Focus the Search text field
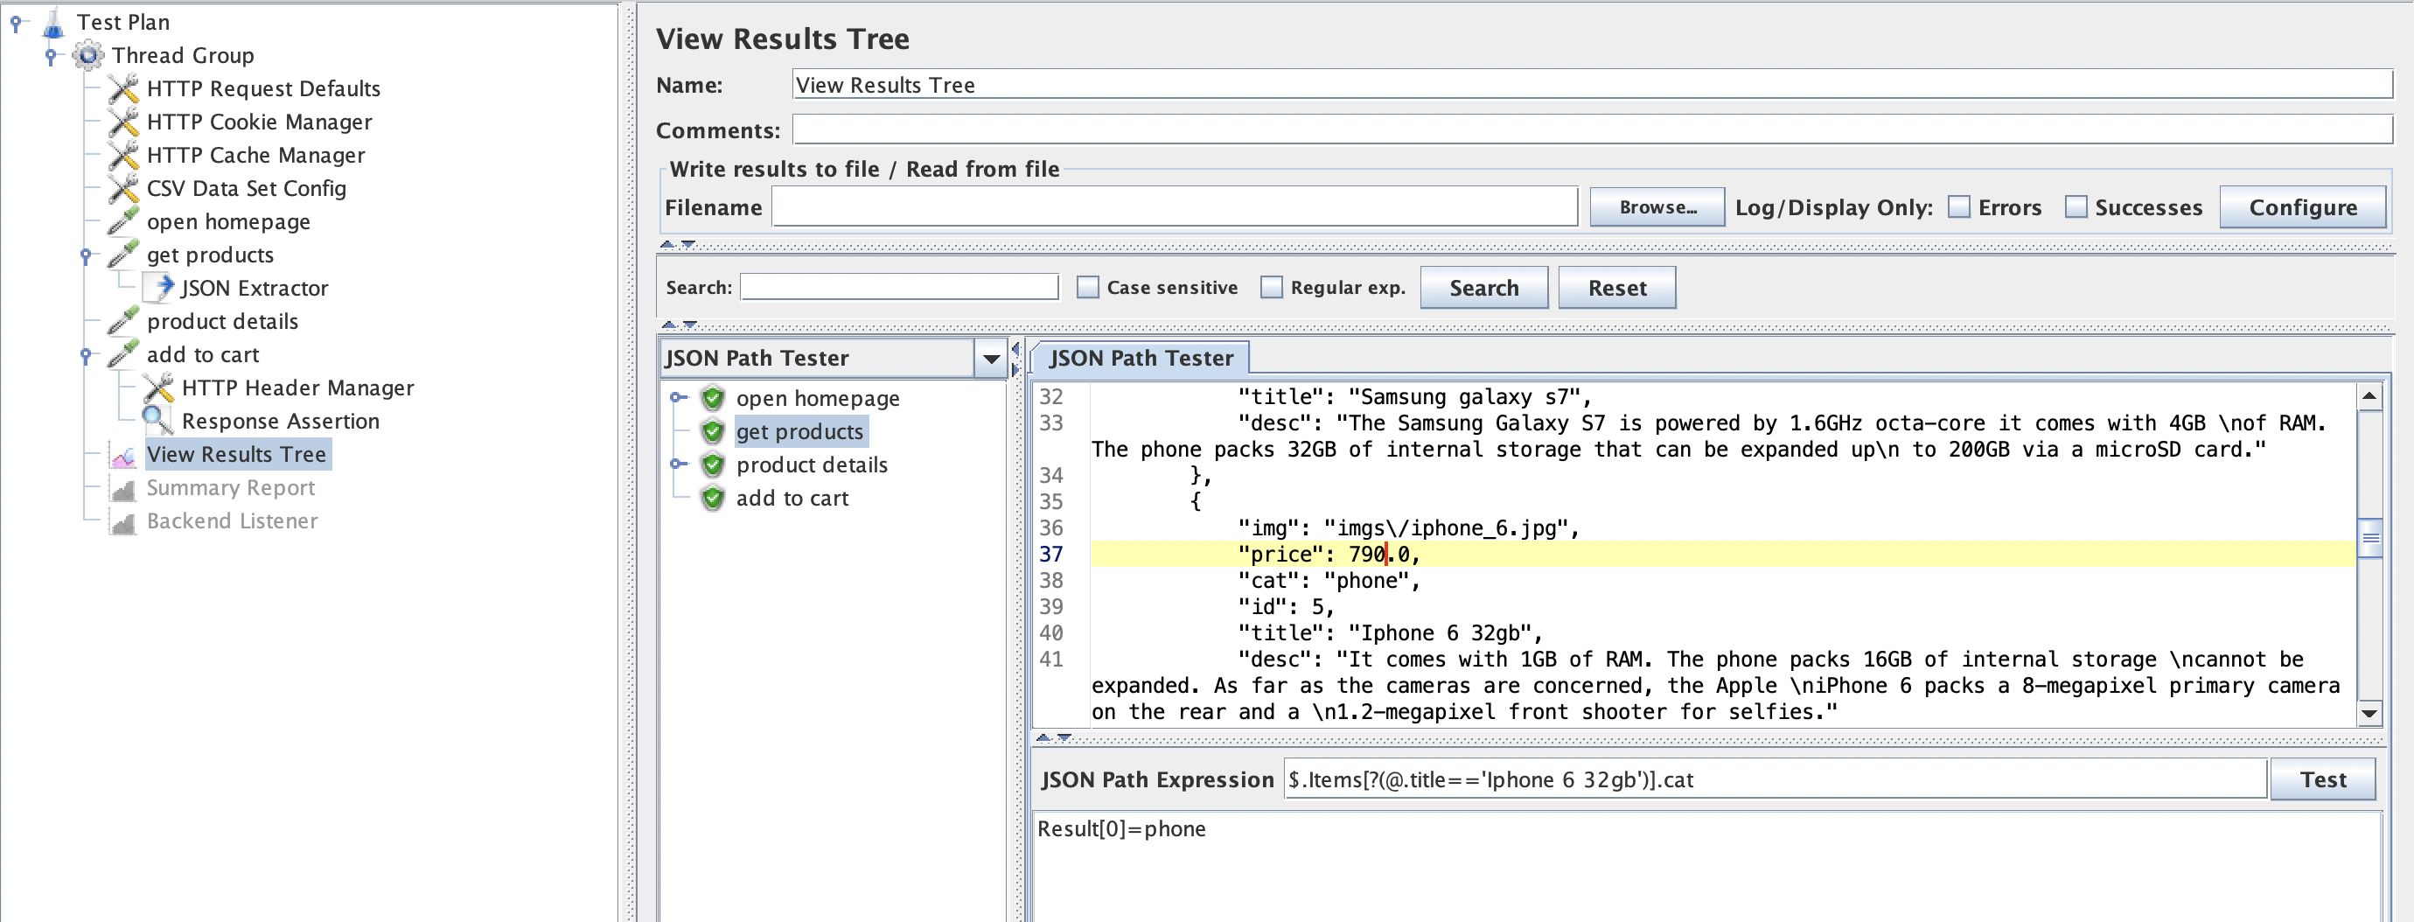2414x922 pixels. point(899,287)
